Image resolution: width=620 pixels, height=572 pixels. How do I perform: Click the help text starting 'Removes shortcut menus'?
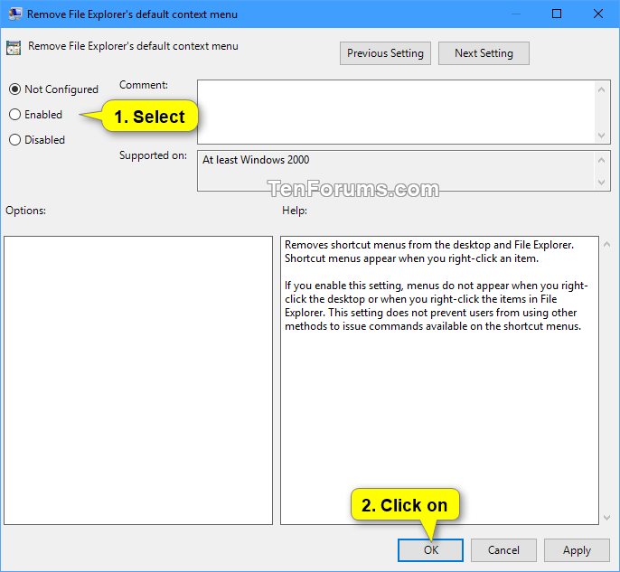(x=429, y=251)
